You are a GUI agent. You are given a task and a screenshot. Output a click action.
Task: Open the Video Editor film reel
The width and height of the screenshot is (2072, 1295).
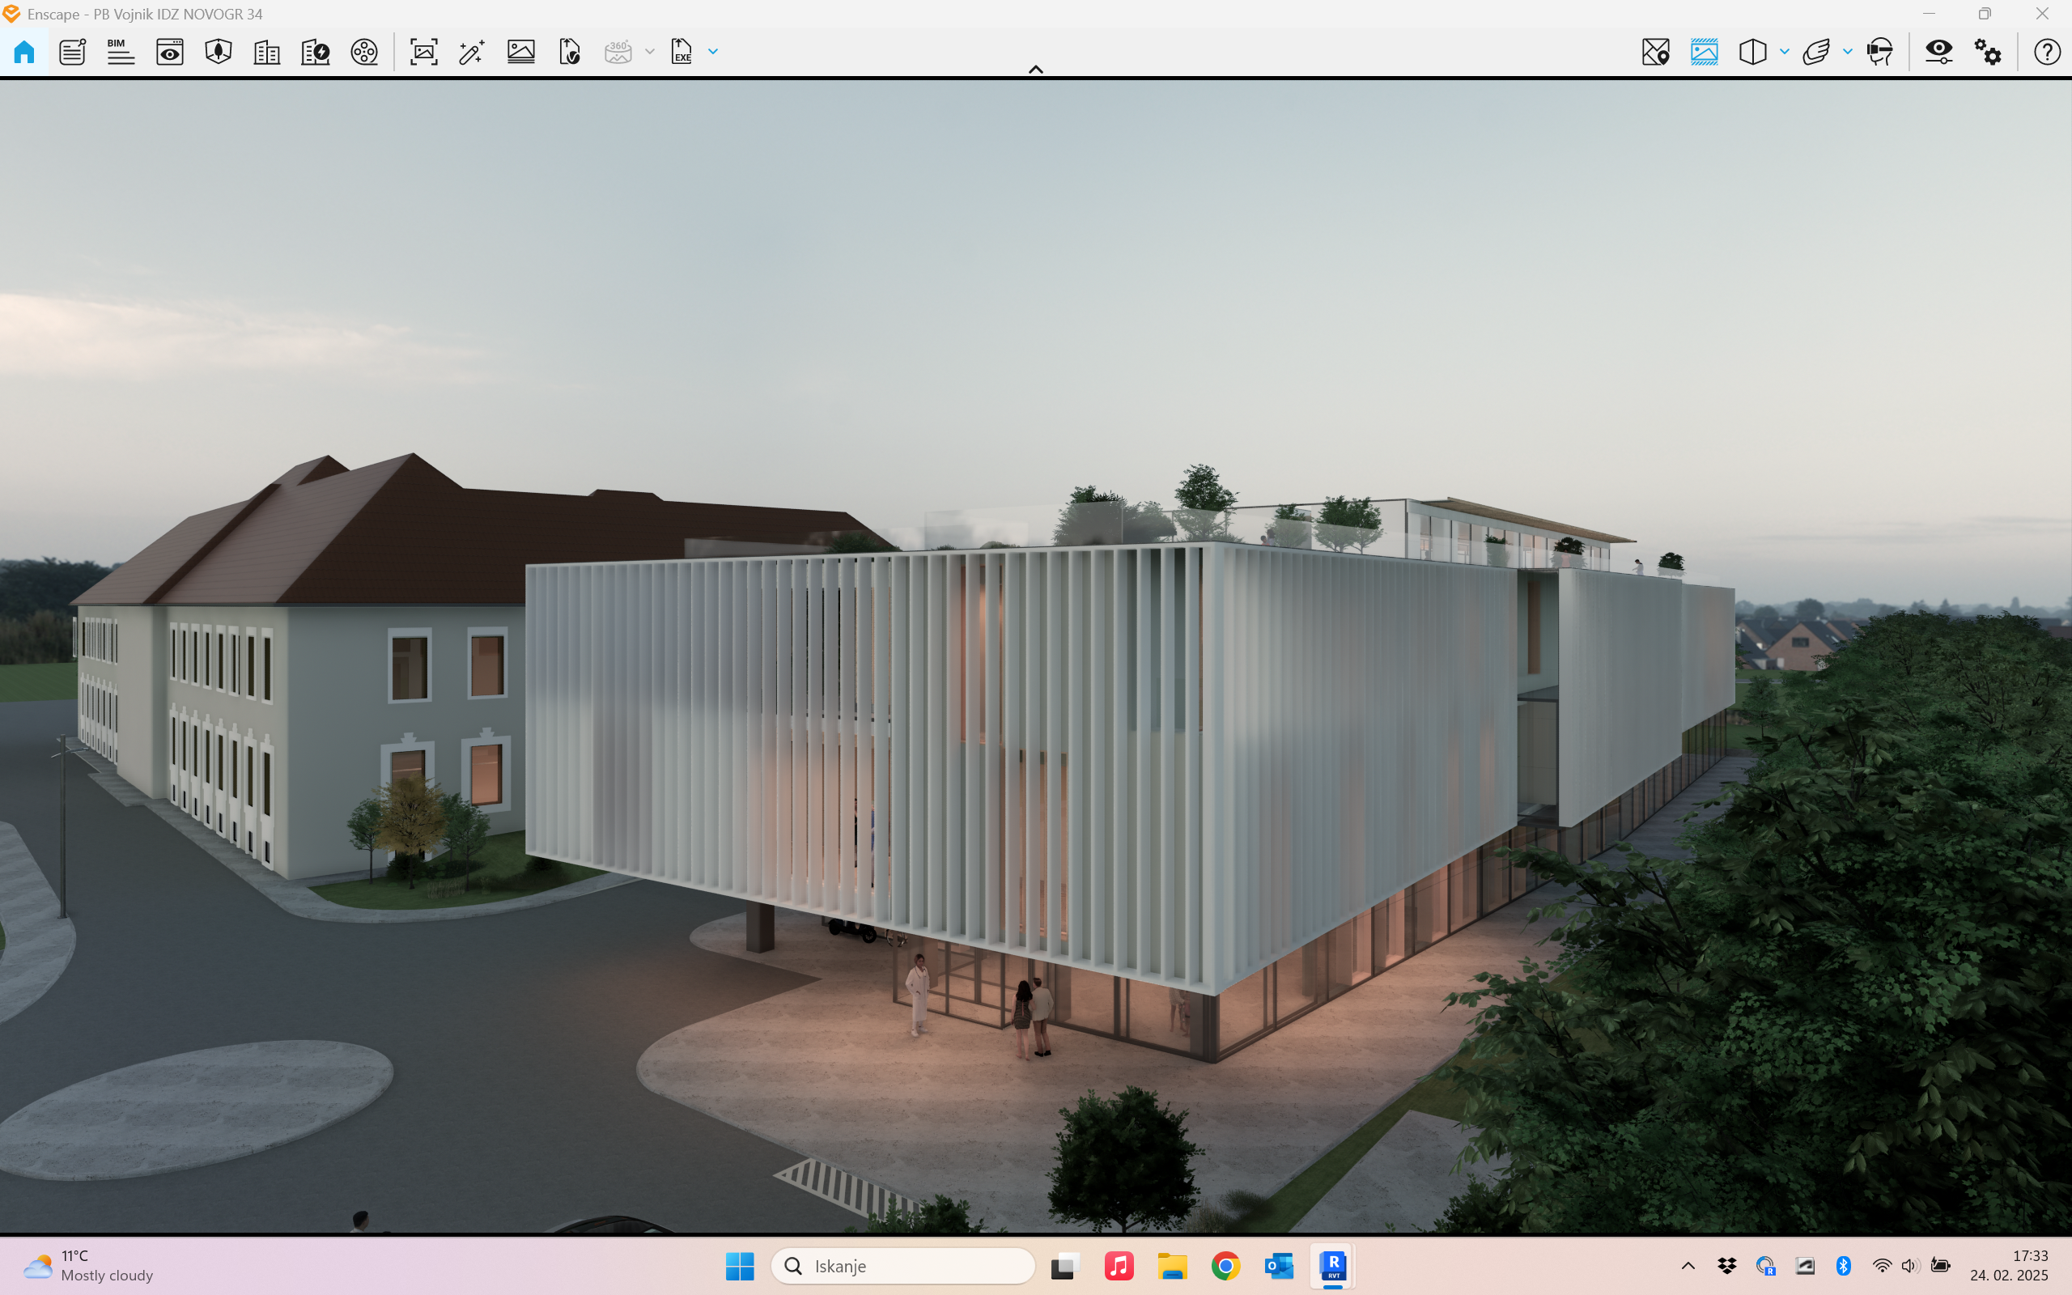pyautogui.click(x=364, y=53)
